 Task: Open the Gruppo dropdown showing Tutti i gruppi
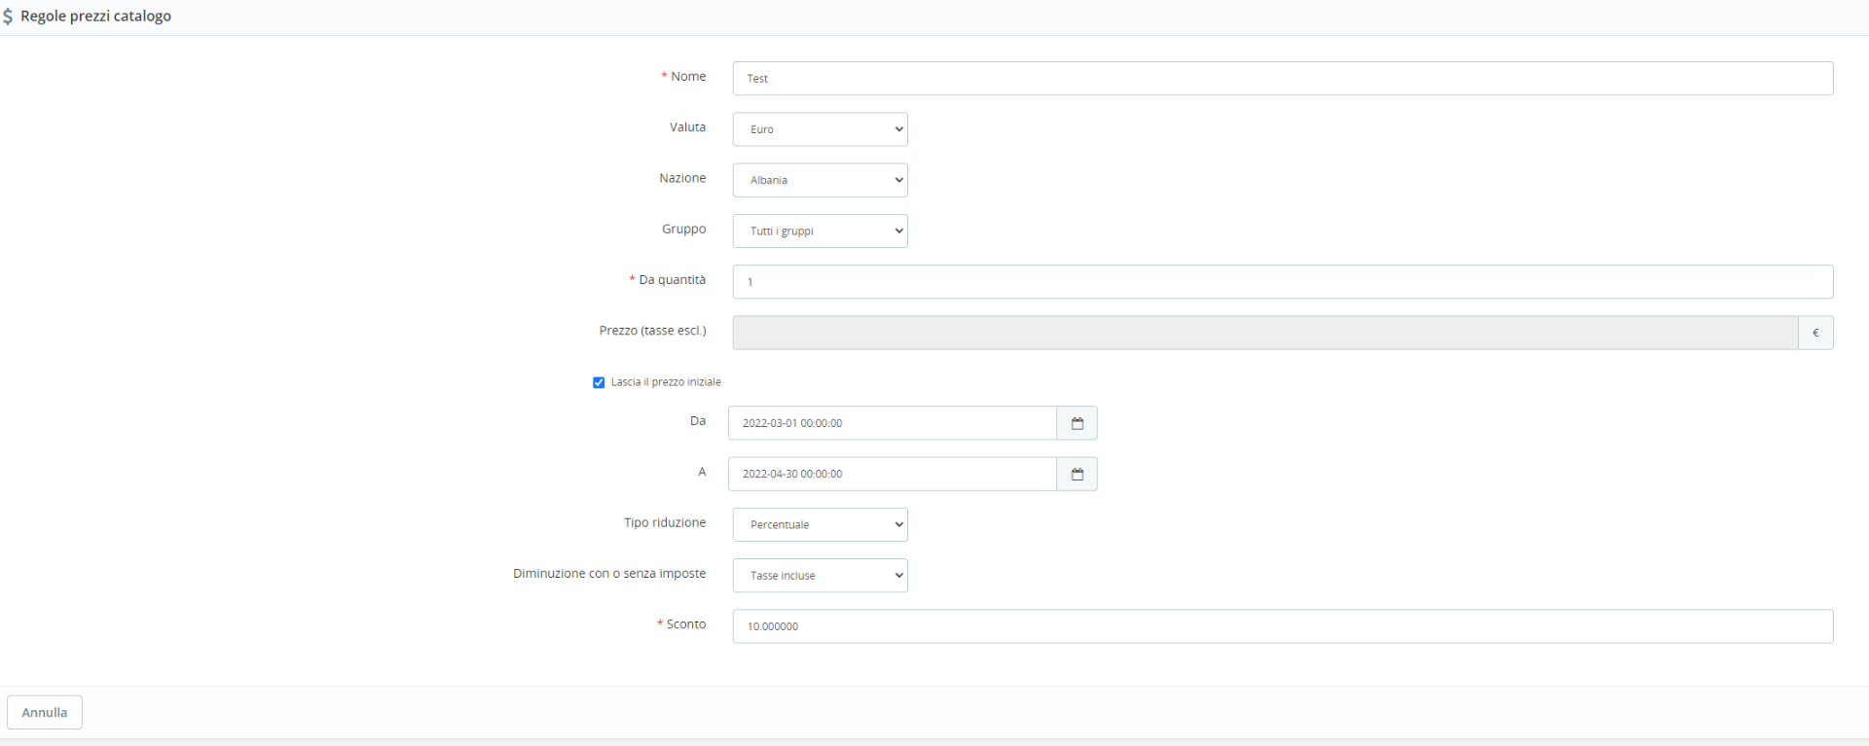[820, 231]
